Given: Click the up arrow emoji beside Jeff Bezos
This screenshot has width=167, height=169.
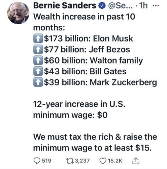Looking at the screenshot, I should tap(38, 49).
